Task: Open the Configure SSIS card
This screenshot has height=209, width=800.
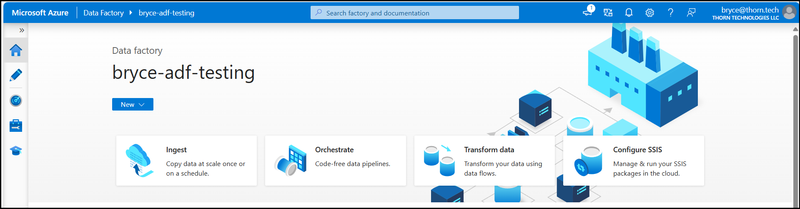Action: point(634,161)
